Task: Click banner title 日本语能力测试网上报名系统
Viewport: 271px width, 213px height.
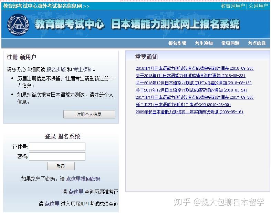Action: coord(175,24)
